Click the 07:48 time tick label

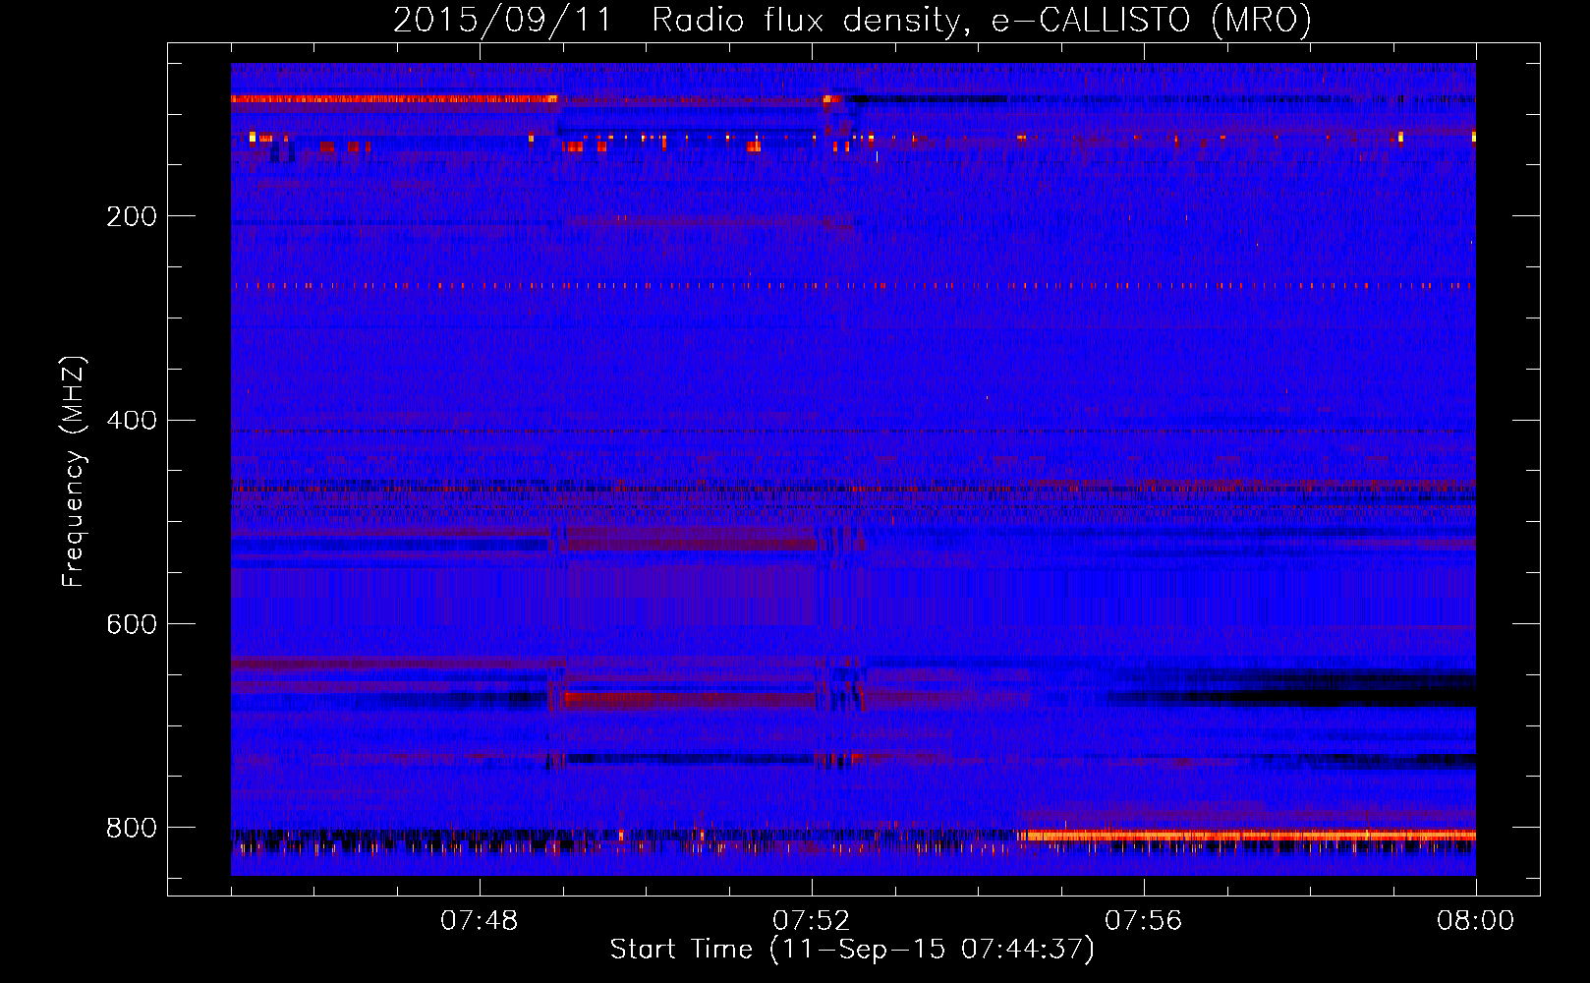tap(480, 921)
